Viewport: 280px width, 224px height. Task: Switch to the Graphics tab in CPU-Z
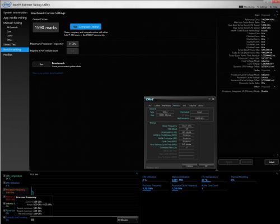[193, 105]
